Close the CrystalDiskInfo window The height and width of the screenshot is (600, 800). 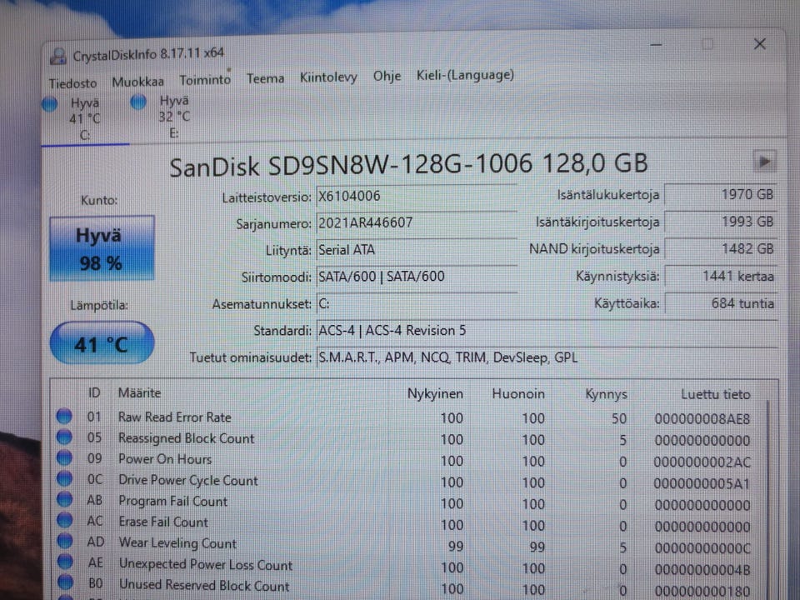pos(760,44)
